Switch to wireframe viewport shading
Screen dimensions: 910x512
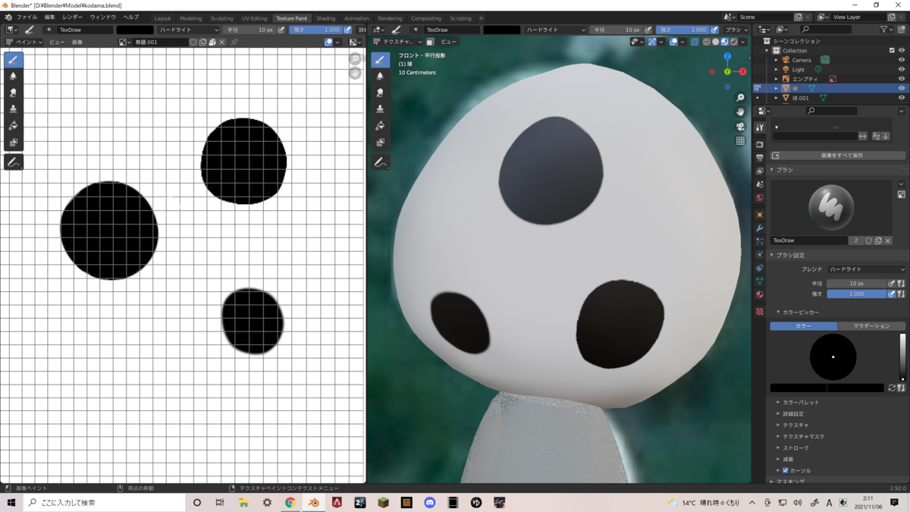tap(707, 42)
